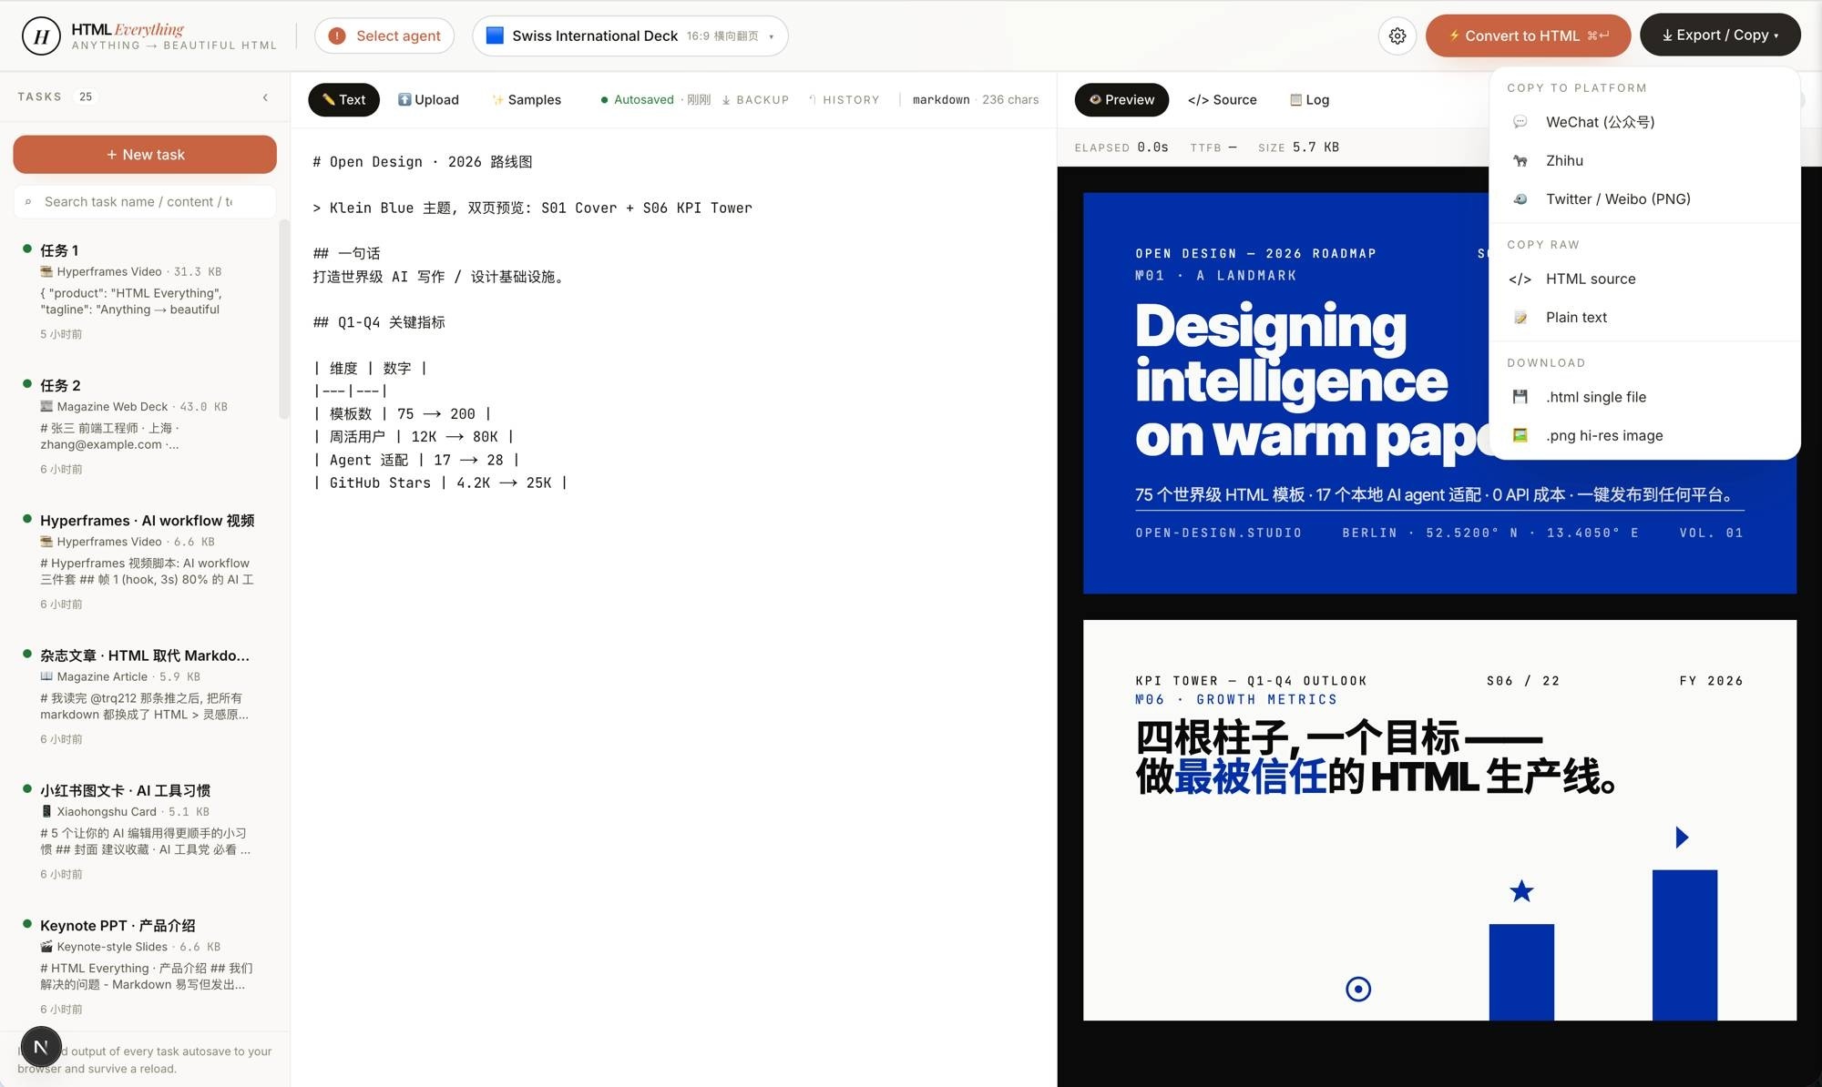Image resolution: width=1822 pixels, height=1087 pixels.
Task: Open the settings gear icon
Action: pos(1397,36)
